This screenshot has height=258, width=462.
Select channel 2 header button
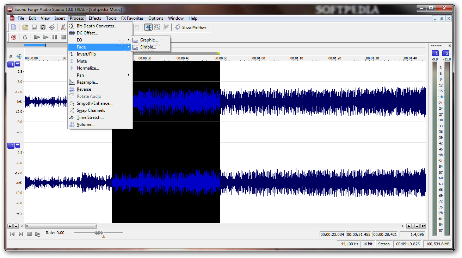pos(11,146)
